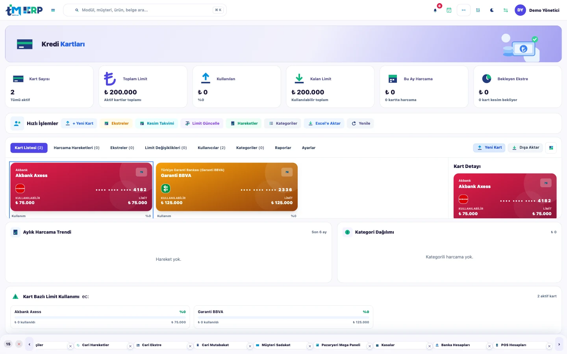This screenshot has width=567, height=354.
Task: Click the Garanti BBVA usage bar
Action: [283, 317]
